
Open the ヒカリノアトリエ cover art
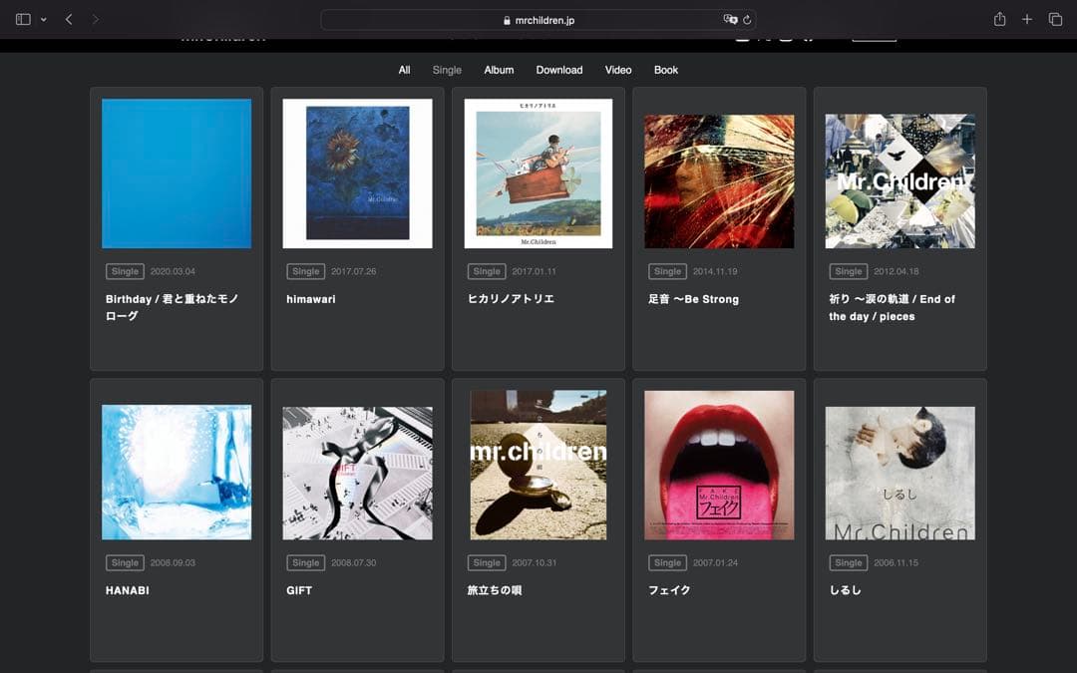point(538,173)
